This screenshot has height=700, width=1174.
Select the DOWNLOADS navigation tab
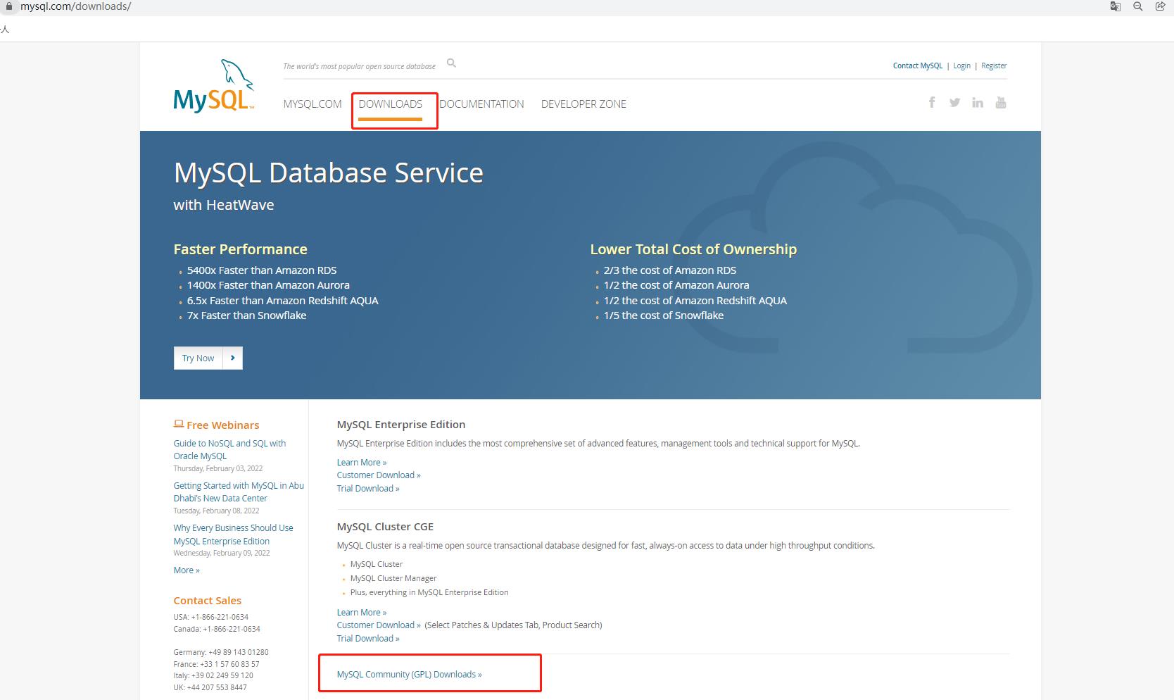(x=391, y=104)
